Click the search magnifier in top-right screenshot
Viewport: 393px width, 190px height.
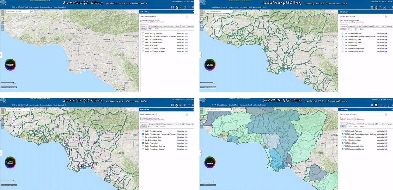coord(232,12)
